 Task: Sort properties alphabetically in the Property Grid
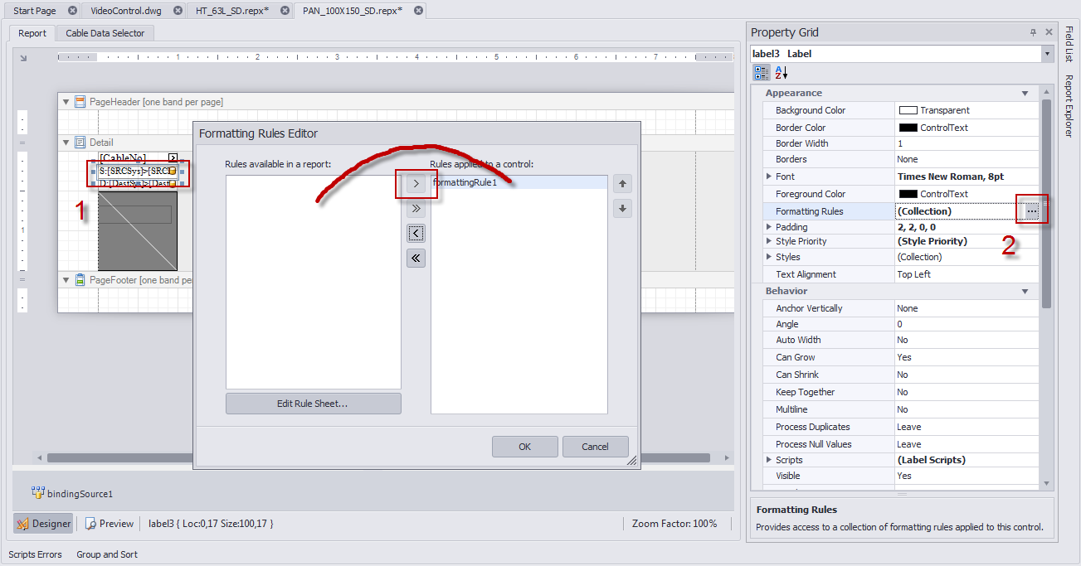point(782,73)
